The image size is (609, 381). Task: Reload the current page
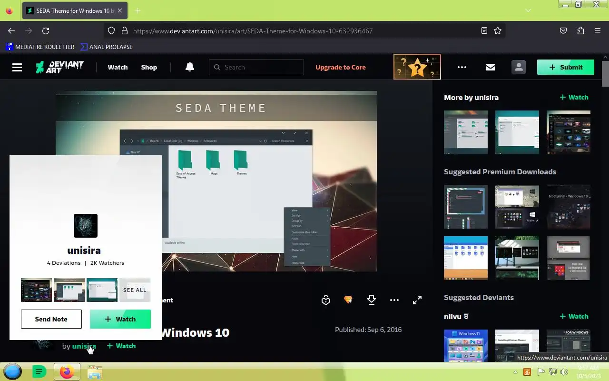[46, 30]
